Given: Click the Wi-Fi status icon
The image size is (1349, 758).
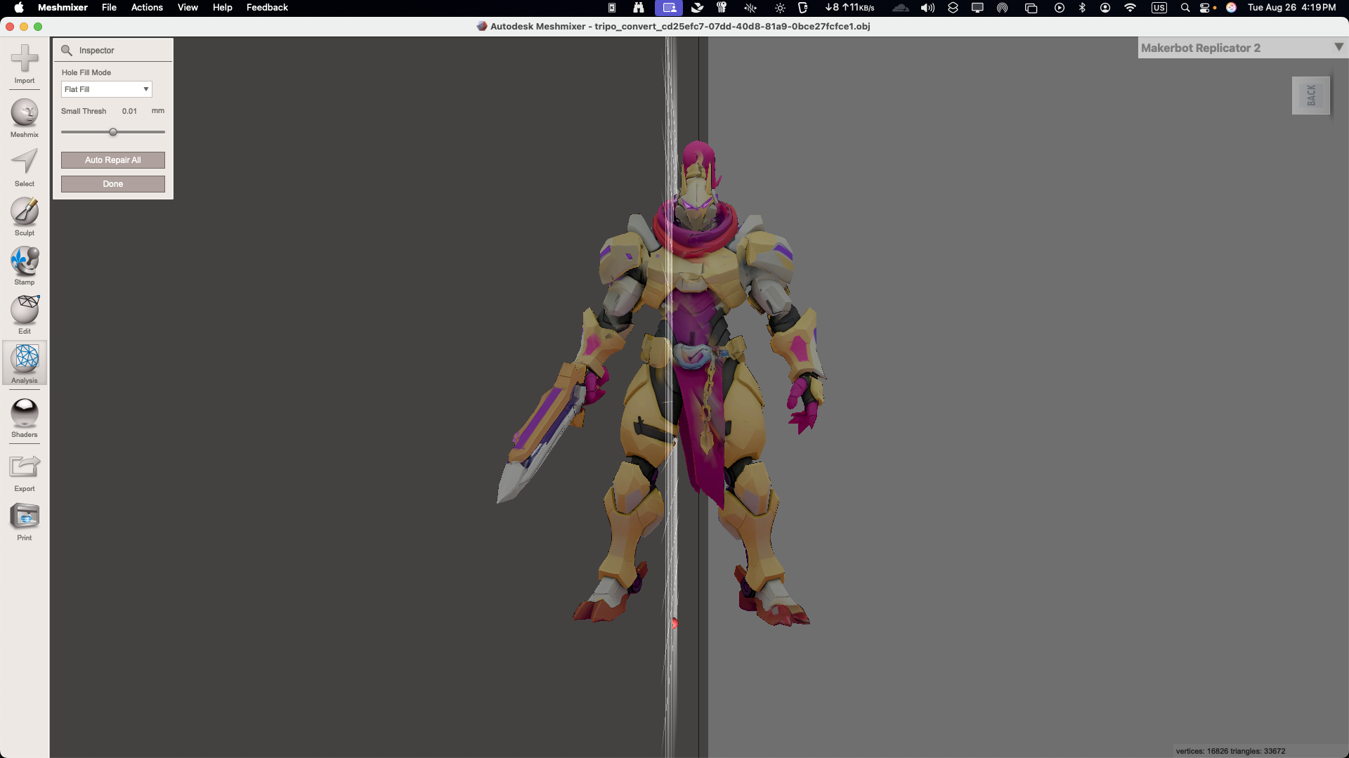Looking at the screenshot, I should coord(1130,8).
